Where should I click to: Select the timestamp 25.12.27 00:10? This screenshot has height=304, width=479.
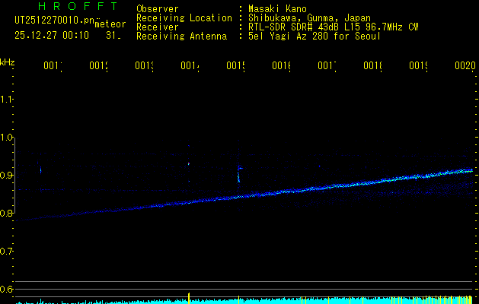tap(52, 35)
